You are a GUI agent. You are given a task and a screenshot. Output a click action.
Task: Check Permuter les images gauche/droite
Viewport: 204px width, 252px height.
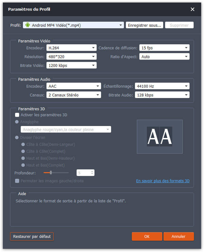click(17, 181)
